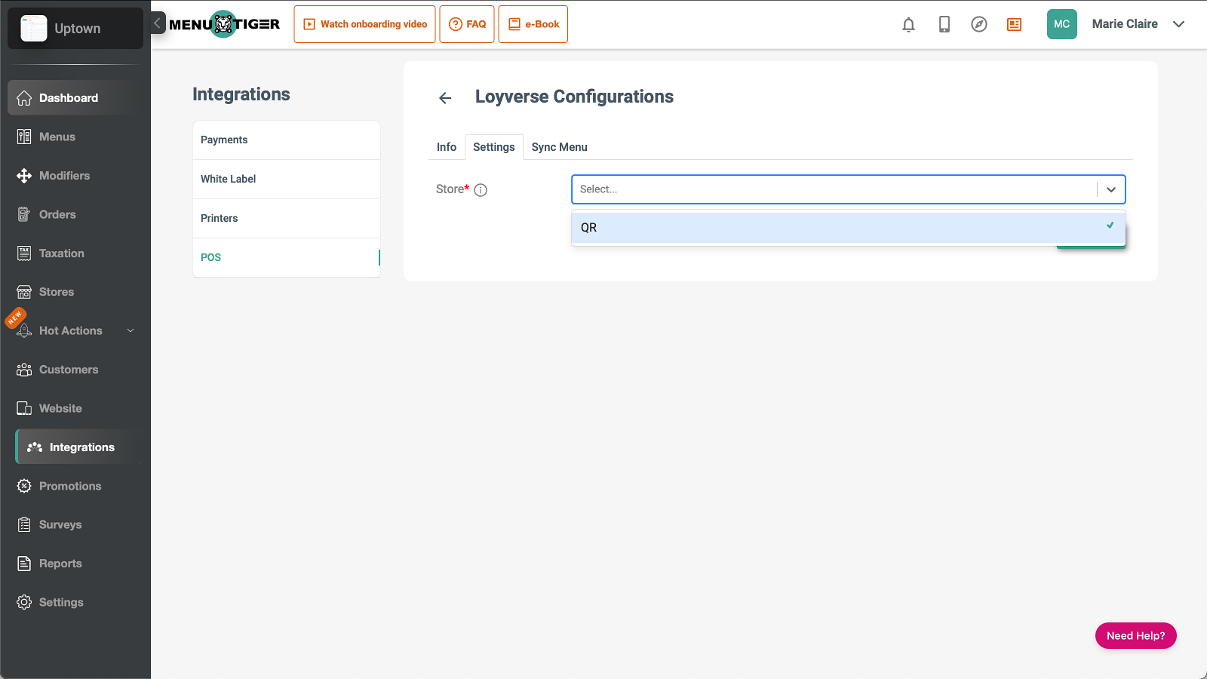
Task: Select the Settings tab
Action: 494,147
